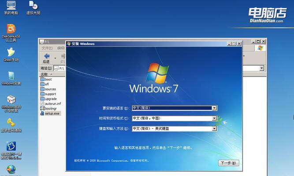Expand the 时间和货币格式 dropdown
Image resolution: width=294 pixels, height=176 pixels.
[x=214, y=118]
